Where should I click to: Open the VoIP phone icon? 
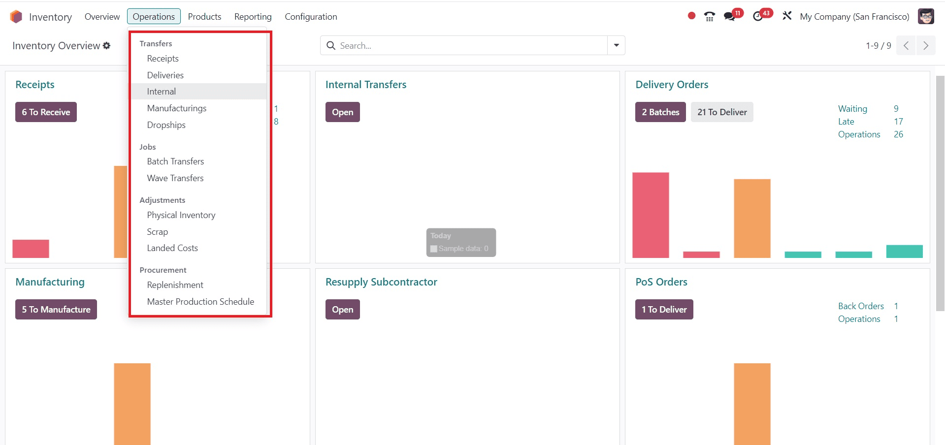tap(709, 17)
